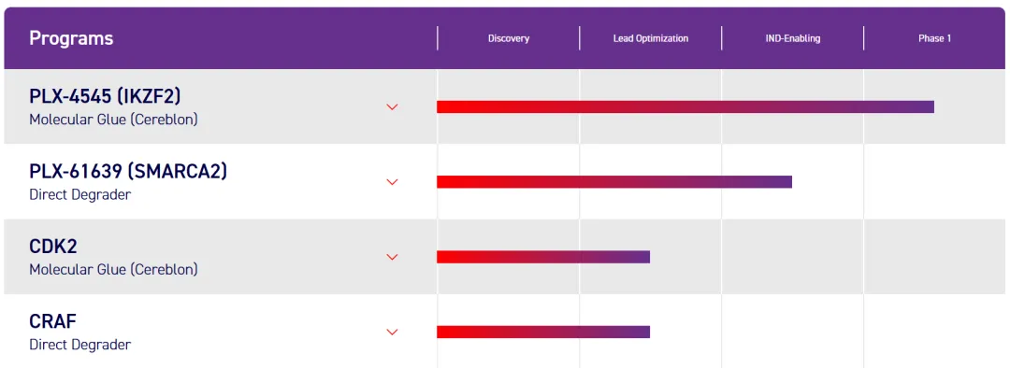Click the CDK2 progress bar
Image resolution: width=1010 pixels, height=368 pixels.
click(x=543, y=258)
